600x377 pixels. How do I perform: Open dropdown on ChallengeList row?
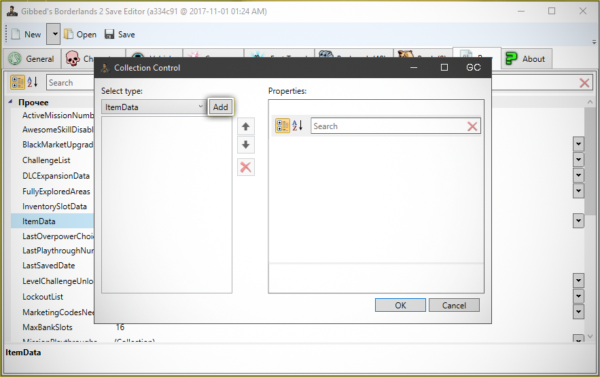(x=578, y=160)
